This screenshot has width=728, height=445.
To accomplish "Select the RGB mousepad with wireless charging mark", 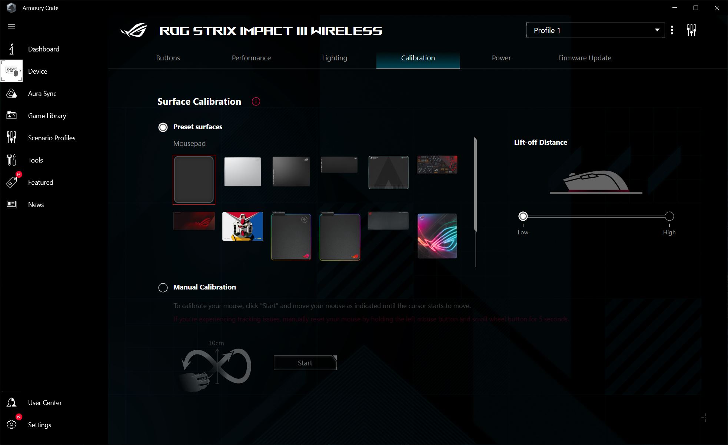I will coord(291,236).
